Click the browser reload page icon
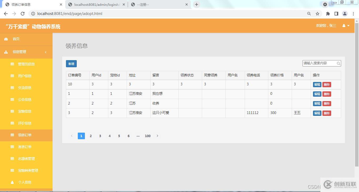 pyautogui.click(x=23, y=14)
